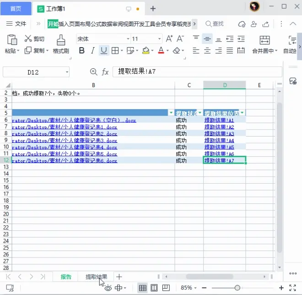The width and height of the screenshot is (302, 295).
Task: Open link 提取结果!A4
Action: pyautogui.click(x=219, y=141)
